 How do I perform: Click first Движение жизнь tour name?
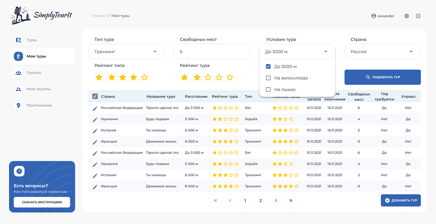pos(161,142)
